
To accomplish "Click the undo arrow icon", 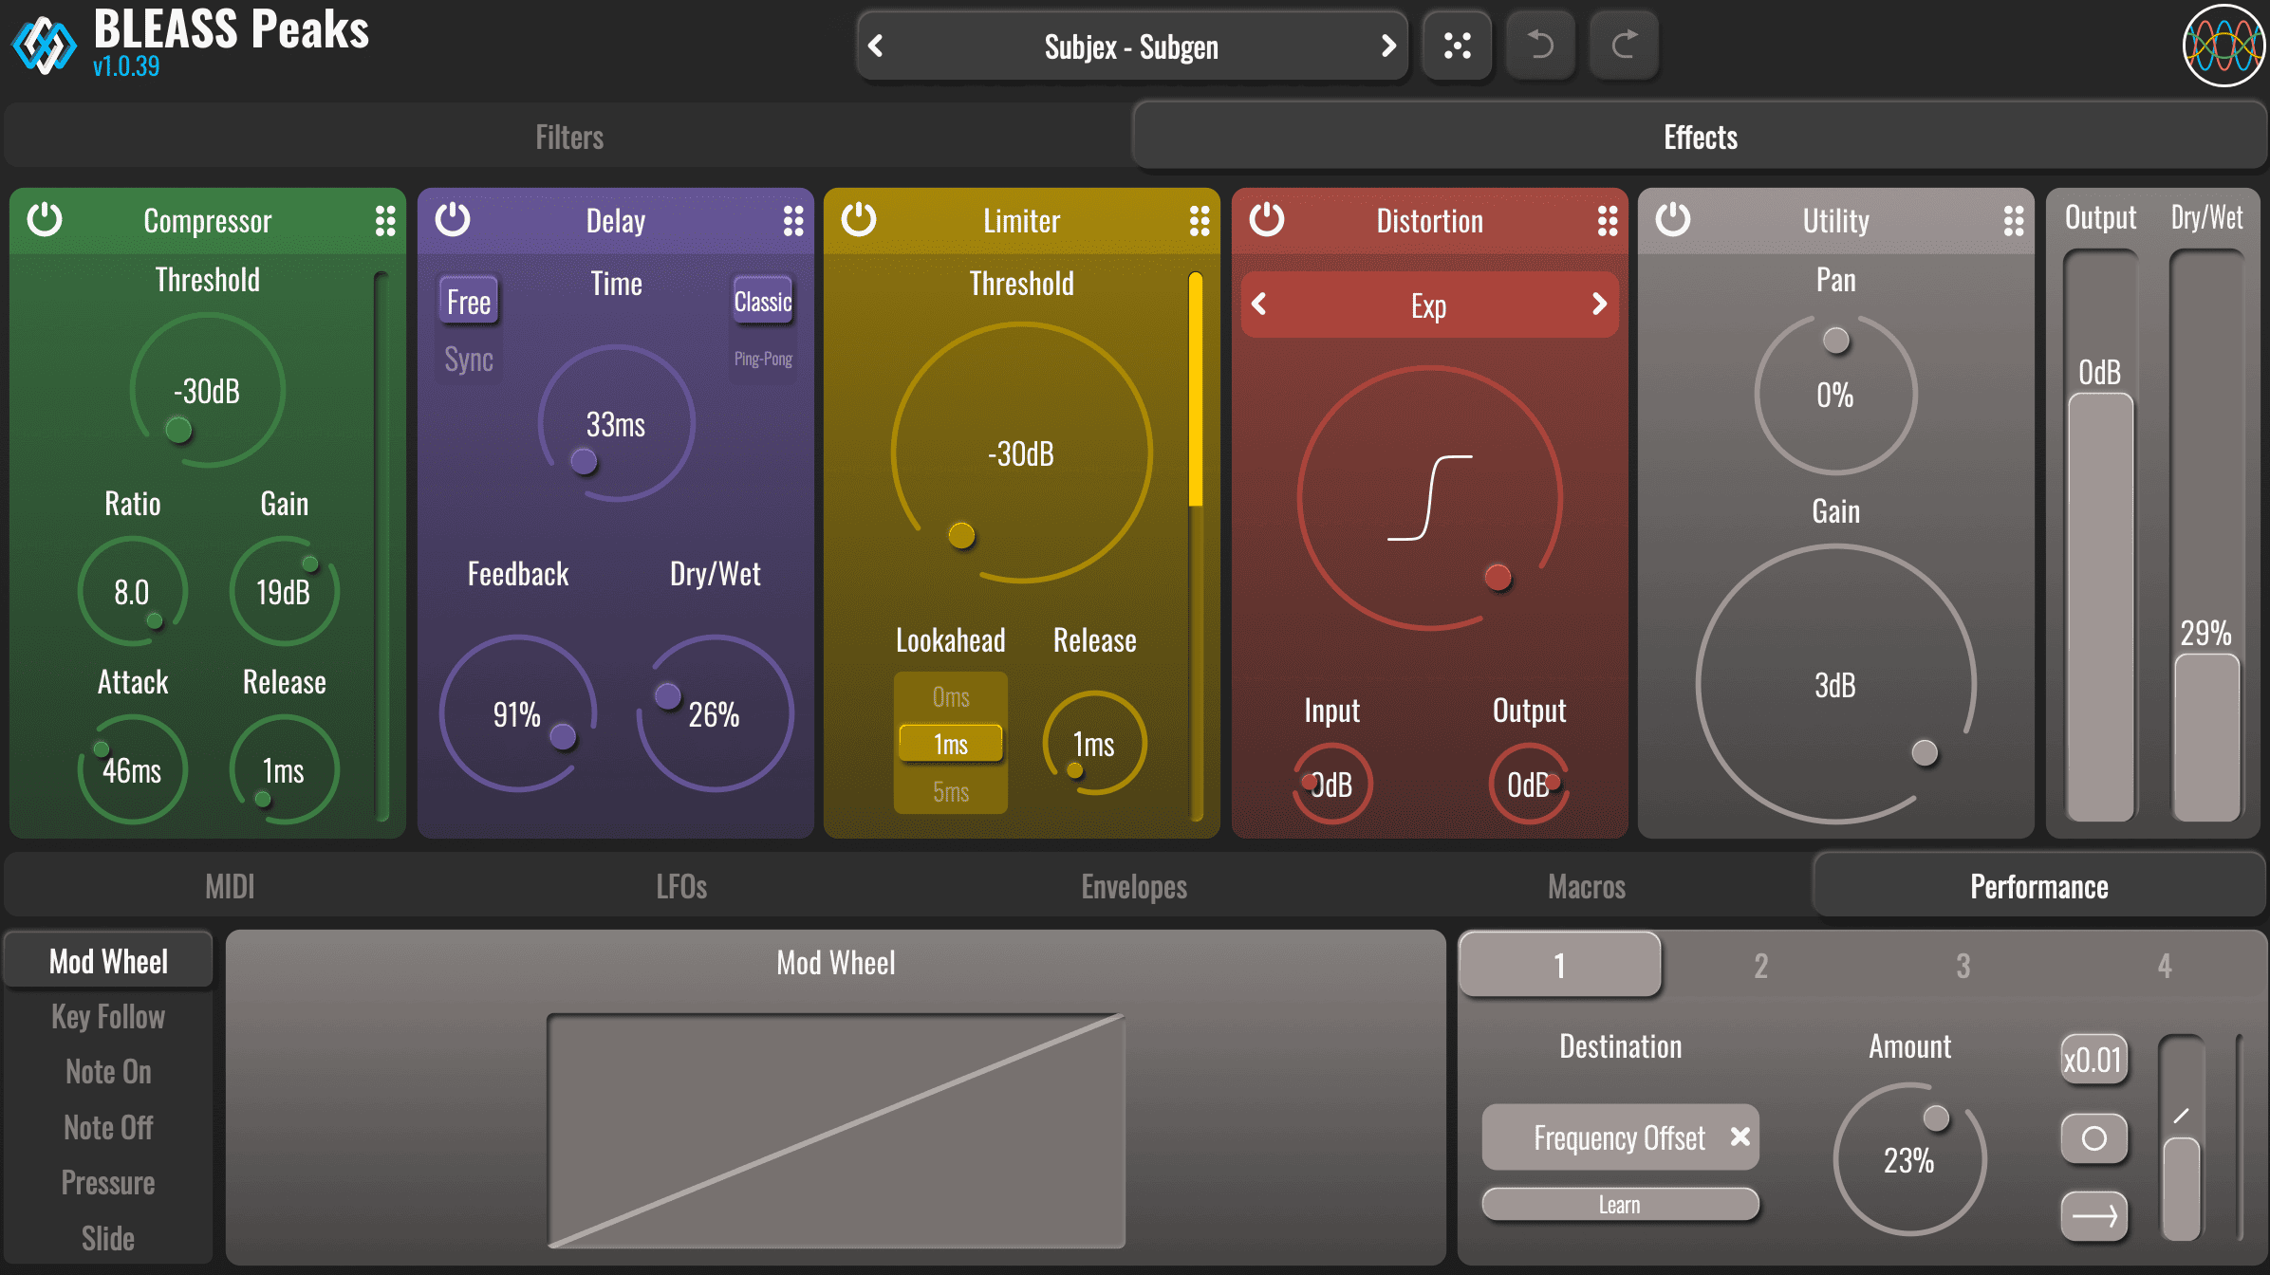I will 1540,46.
